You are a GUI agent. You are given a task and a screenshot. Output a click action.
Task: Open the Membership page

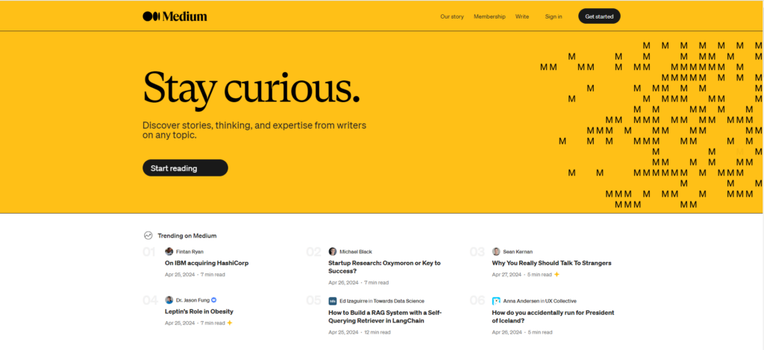489,16
